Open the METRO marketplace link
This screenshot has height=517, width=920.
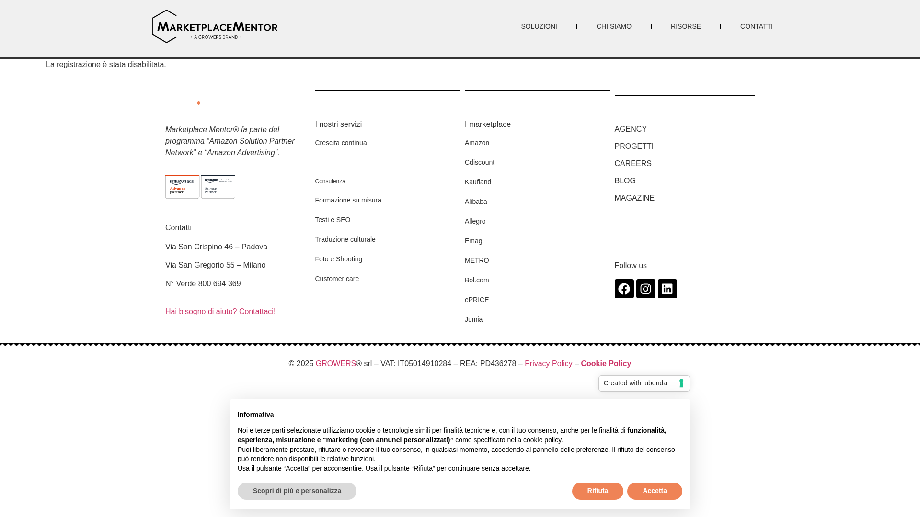click(x=477, y=260)
